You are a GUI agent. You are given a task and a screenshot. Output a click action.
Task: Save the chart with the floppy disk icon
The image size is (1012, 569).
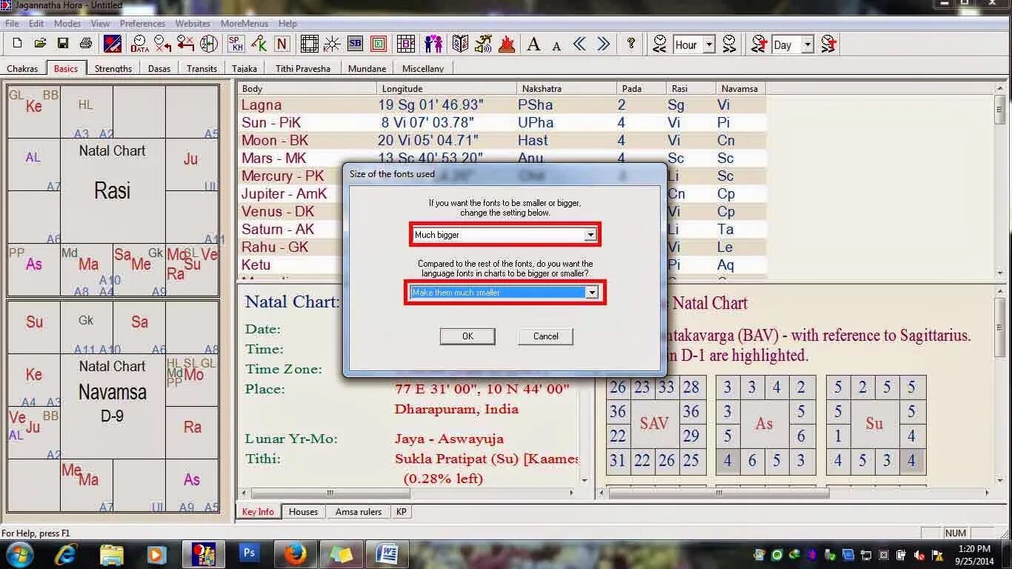[63, 44]
